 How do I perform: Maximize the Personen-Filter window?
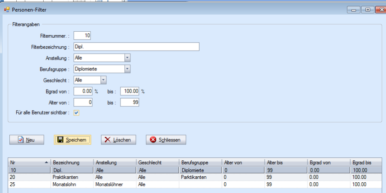pos(368,10)
